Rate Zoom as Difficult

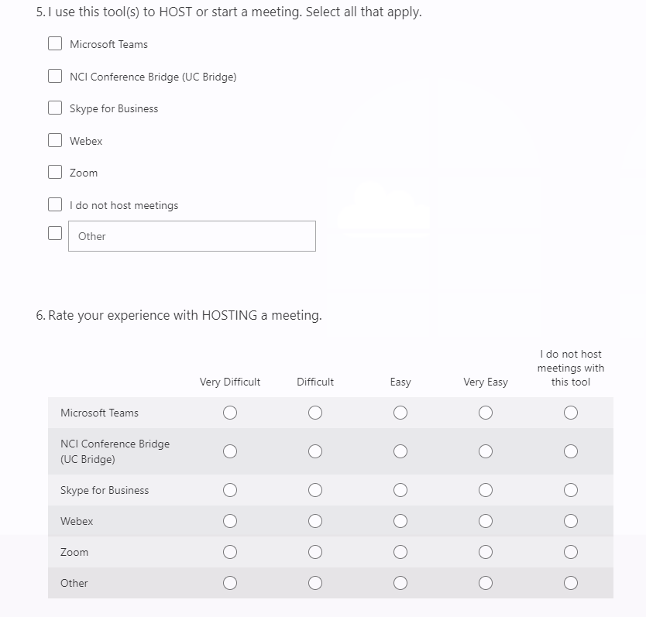tap(315, 552)
